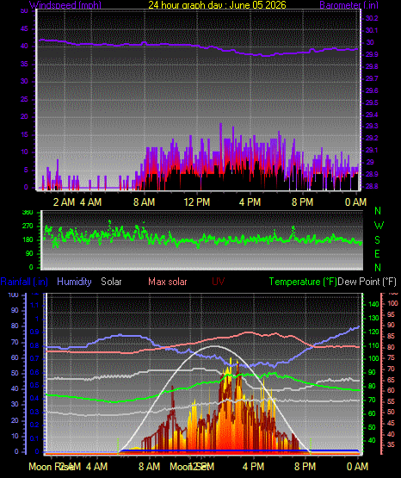This screenshot has height=478, width=401.
Task: Click the "W" compass letter beside the direction graph
Action: click(x=379, y=226)
